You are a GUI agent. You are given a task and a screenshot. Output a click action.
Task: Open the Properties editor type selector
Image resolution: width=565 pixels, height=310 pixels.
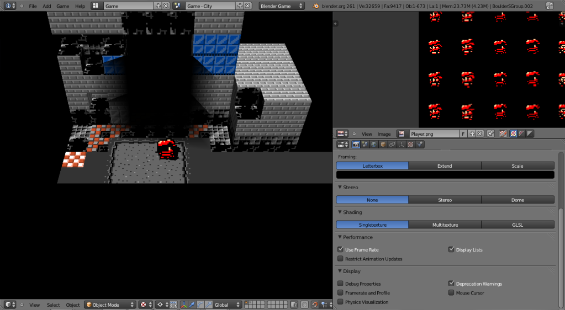point(342,145)
